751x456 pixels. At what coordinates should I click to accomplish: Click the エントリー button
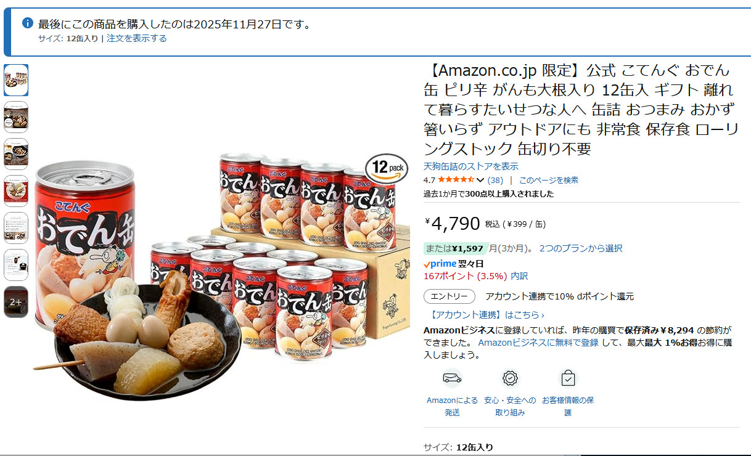coord(449,296)
